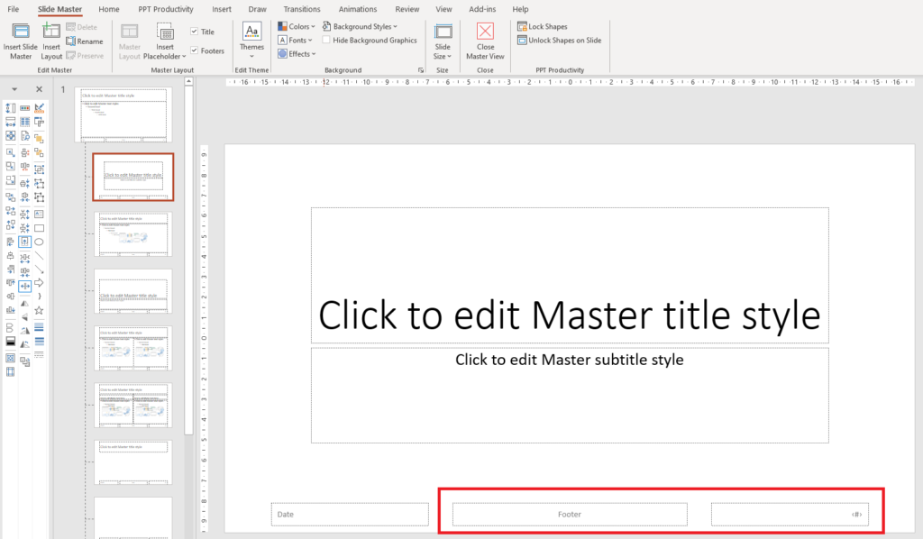Close the side shortcut toolbar
Image resolution: width=923 pixels, height=539 pixels.
pos(39,89)
